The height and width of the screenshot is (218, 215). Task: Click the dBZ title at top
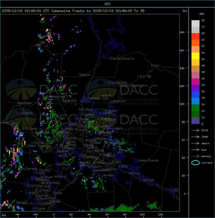point(108,4)
